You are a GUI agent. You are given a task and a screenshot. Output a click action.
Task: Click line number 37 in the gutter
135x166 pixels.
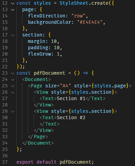coord(5,162)
